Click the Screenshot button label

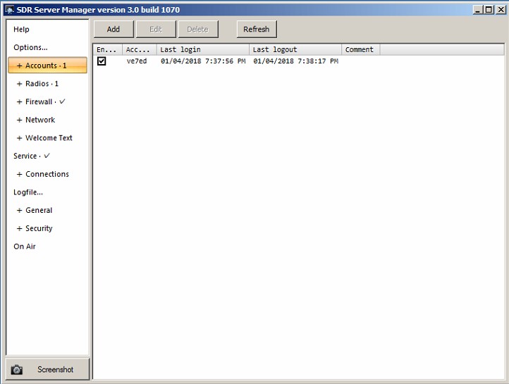click(x=55, y=370)
